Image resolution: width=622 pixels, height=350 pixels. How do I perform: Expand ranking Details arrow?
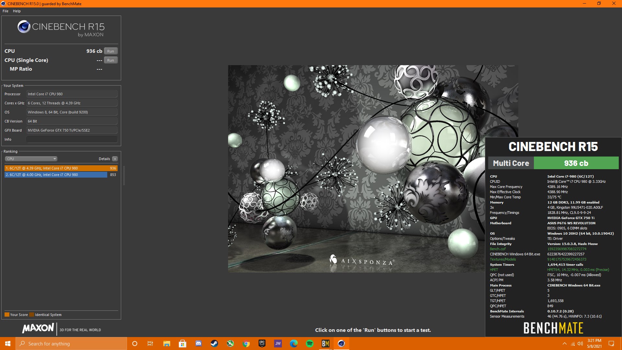coord(115,159)
